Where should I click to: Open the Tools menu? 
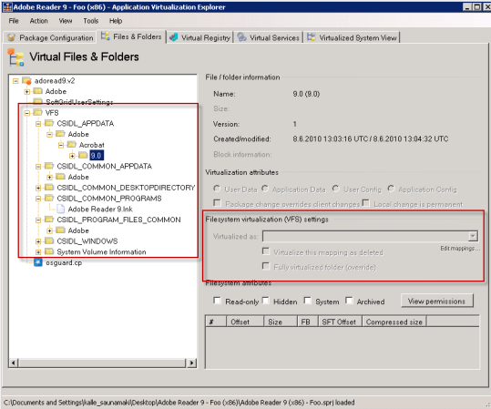[91, 21]
